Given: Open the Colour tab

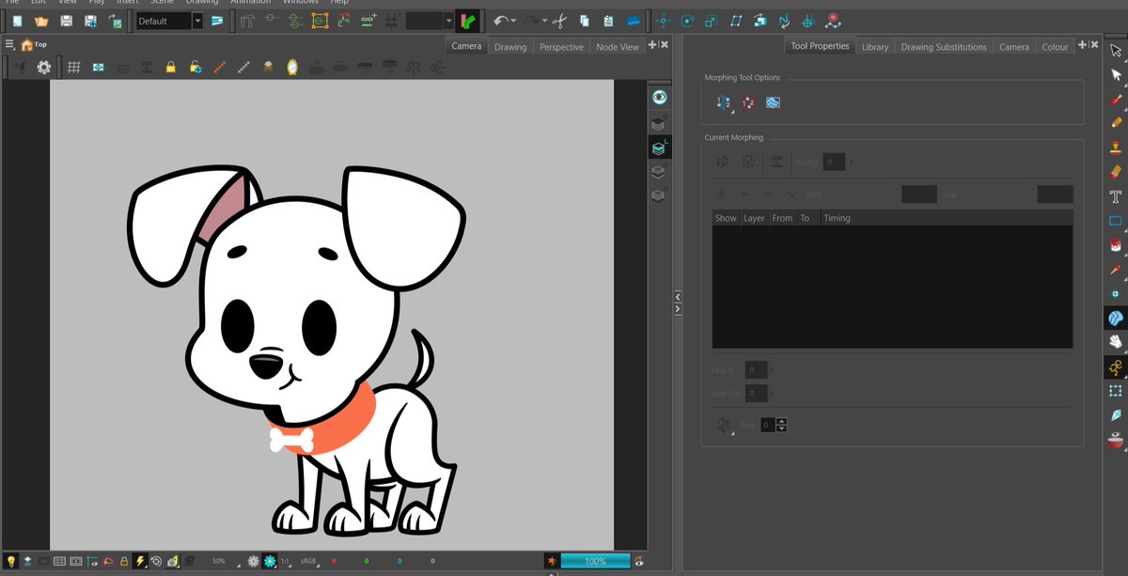Looking at the screenshot, I should (x=1055, y=47).
